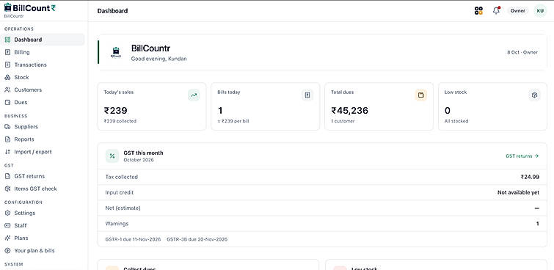Follow the GST returns arrow link

[522, 156]
